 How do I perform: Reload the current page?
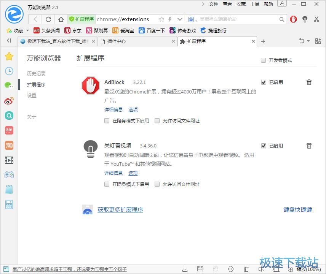click(x=48, y=19)
